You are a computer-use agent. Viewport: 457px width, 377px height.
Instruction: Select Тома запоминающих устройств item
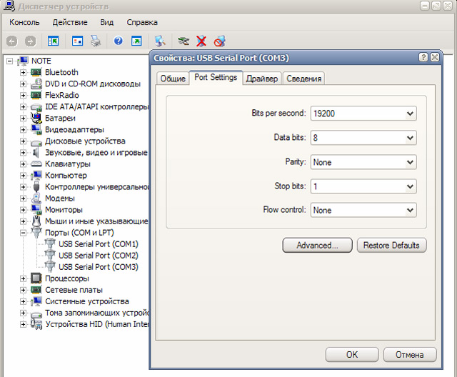click(x=97, y=313)
